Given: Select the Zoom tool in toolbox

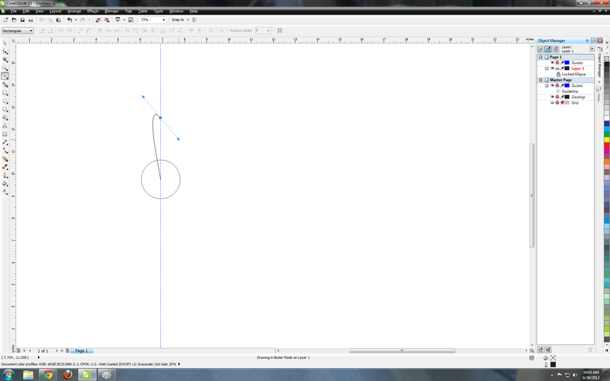Looking at the screenshot, I should [5, 68].
